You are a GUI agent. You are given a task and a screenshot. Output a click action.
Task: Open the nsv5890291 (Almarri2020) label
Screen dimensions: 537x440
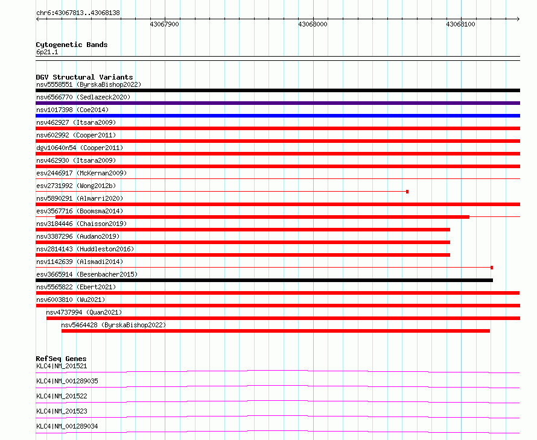(x=80, y=198)
